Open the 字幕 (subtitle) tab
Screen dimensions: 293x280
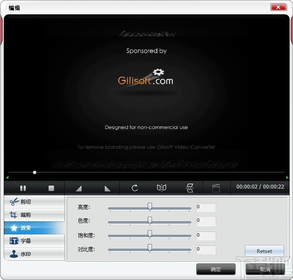point(34,241)
